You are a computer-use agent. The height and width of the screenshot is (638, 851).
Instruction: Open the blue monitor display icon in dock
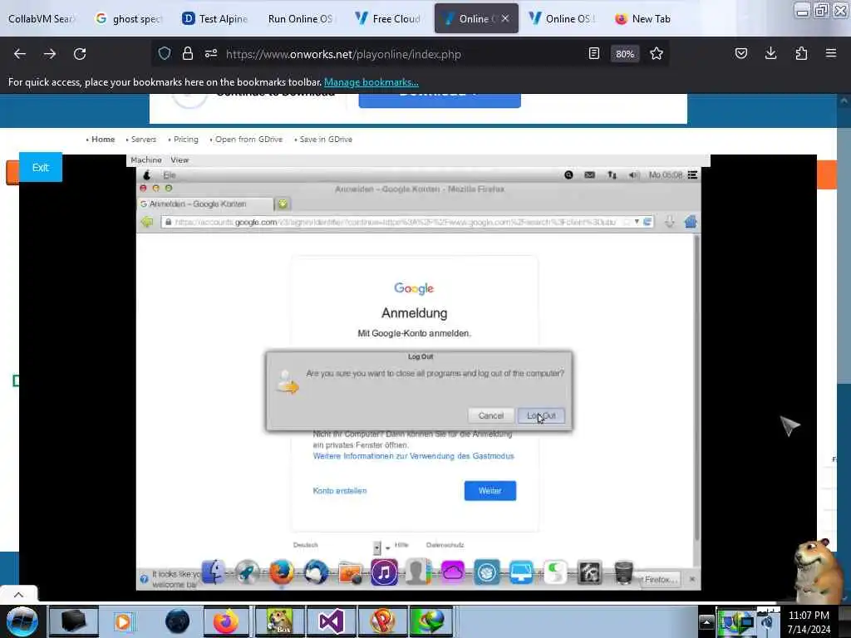coord(521,572)
